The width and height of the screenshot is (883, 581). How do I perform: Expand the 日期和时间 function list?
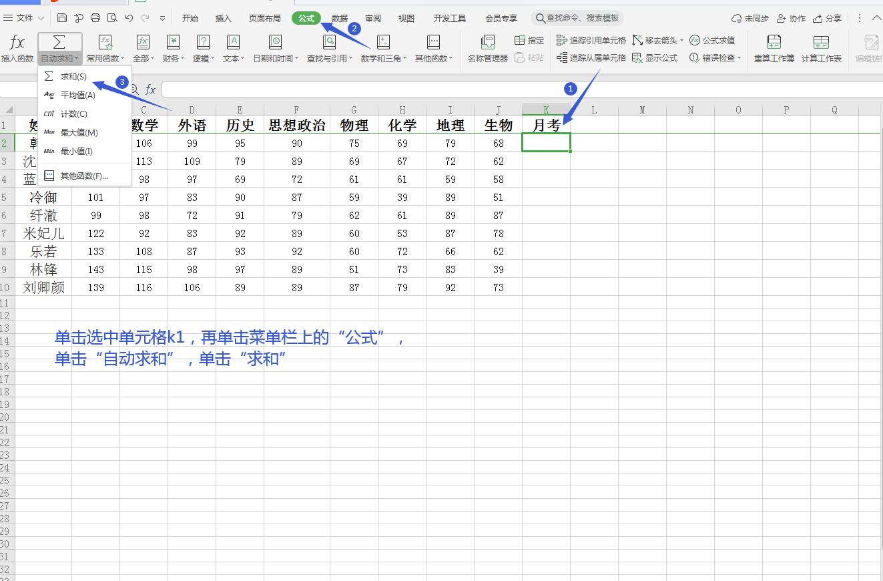click(274, 47)
